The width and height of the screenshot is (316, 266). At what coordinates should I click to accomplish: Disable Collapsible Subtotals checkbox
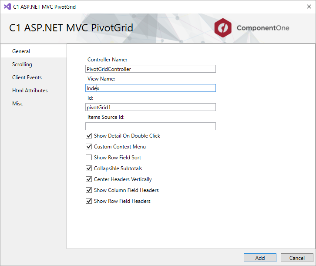pyautogui.click(x=89, y=168)
